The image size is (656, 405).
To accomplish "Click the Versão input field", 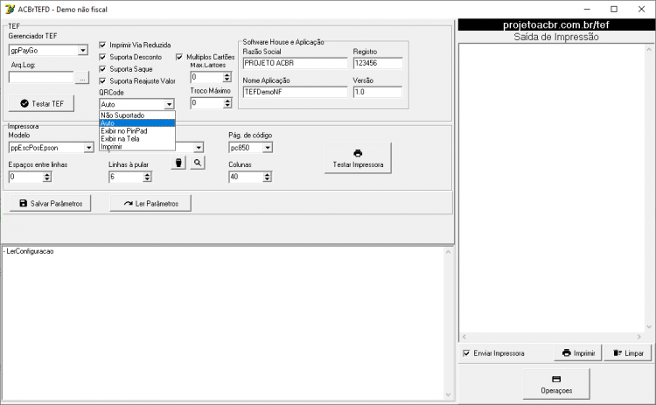I will (x=378, y=92).
